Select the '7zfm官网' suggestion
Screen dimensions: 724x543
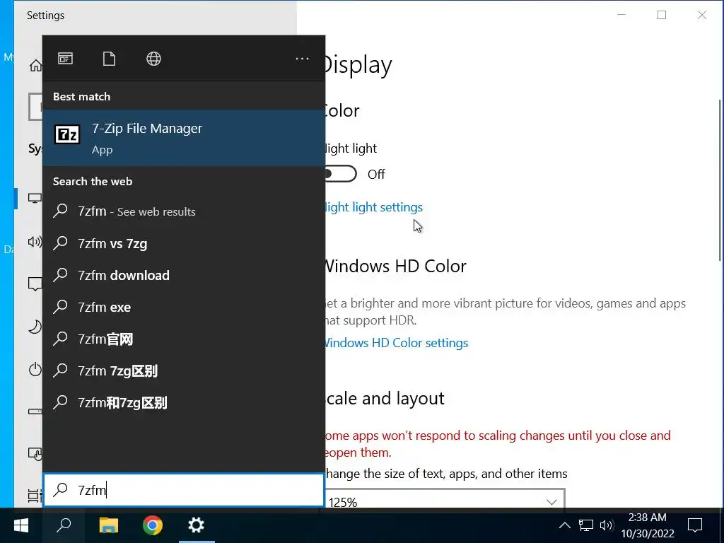184,339
